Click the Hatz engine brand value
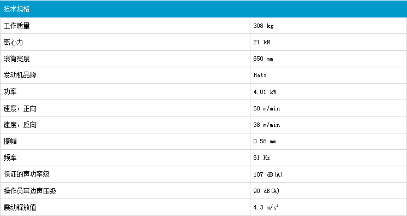The image size is (407, 216). (x=260, y=75)
